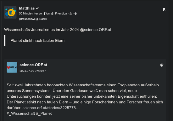Click the quote 'Planet stinkt nach faulen Eiern'
This screenshot has height=121, width=173.
click(x=38, y=41)
